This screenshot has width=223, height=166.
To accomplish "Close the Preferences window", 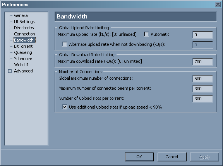I will (218, 5).
